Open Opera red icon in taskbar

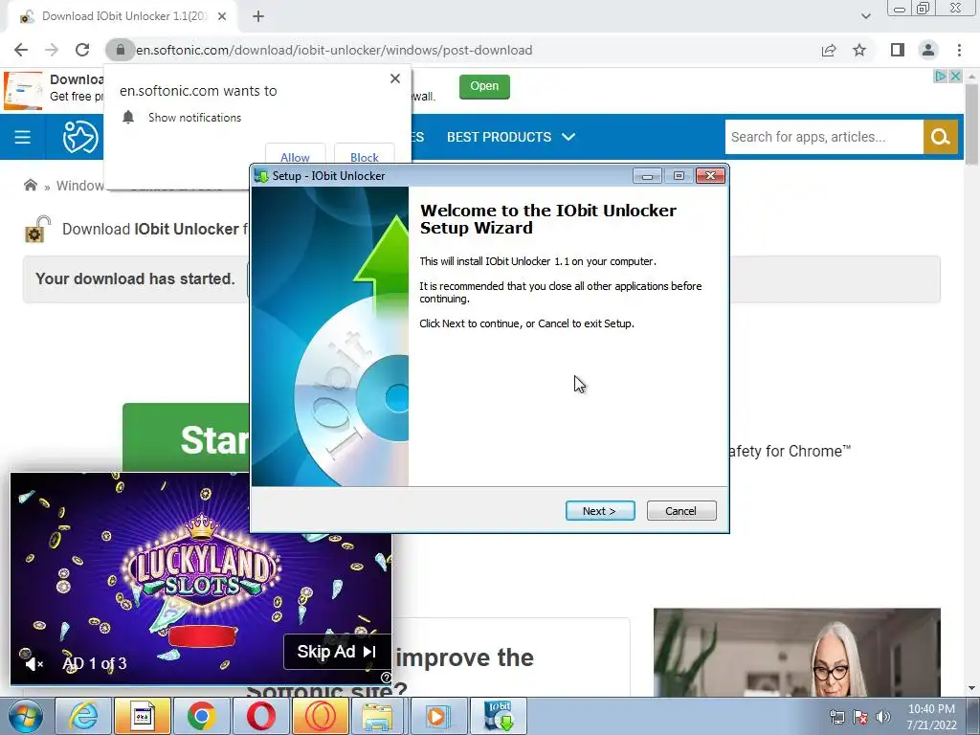260,716
